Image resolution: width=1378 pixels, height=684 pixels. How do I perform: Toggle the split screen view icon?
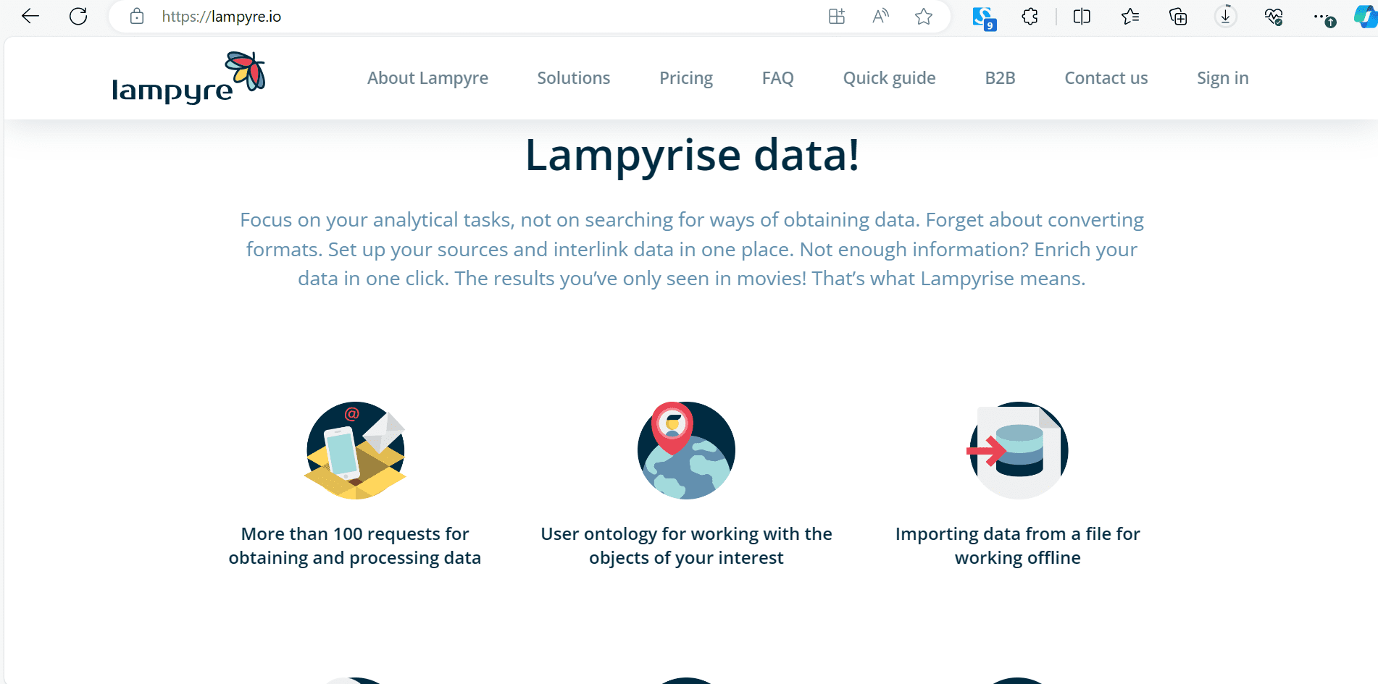coord(1082,16)
